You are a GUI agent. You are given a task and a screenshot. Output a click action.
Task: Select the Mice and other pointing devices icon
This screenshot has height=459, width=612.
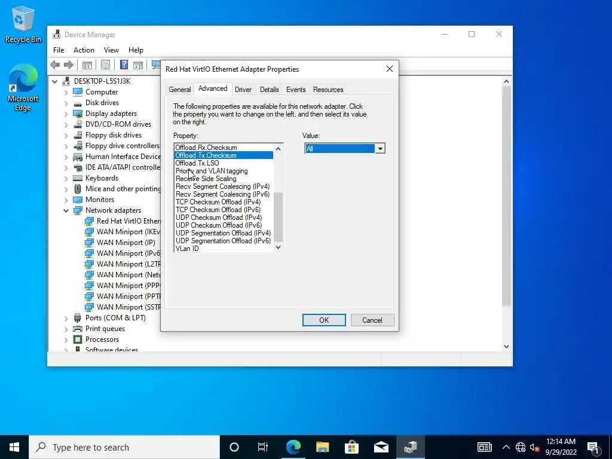click(x=78, y=189)
